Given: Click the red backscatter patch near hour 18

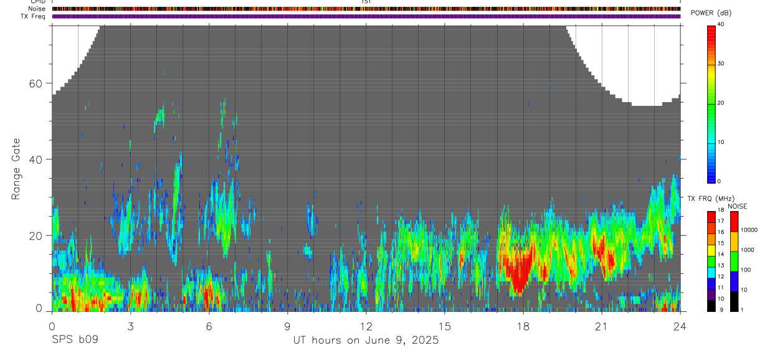Looking at the screenshot, I should tap(518, 269).
